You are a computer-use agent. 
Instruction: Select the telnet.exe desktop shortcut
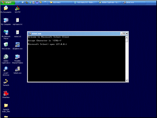(x=17, y=70)
